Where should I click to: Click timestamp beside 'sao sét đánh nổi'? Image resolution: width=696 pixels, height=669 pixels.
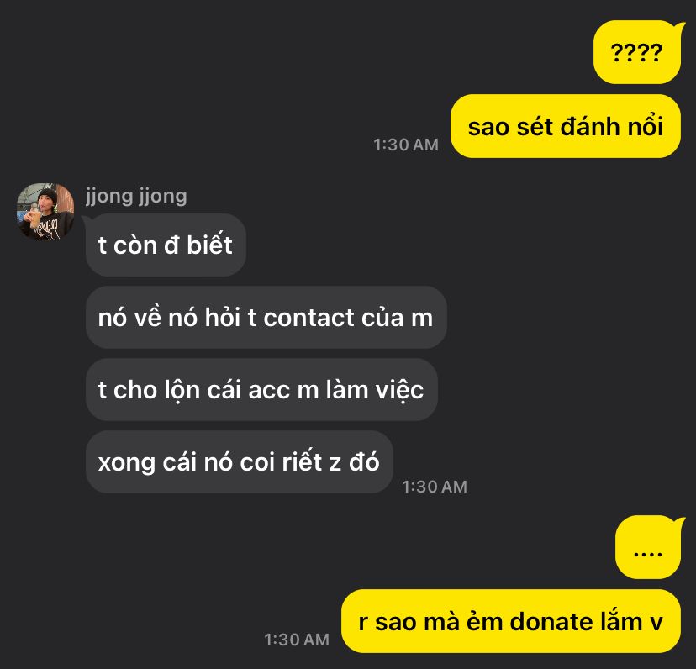point(406,145)
